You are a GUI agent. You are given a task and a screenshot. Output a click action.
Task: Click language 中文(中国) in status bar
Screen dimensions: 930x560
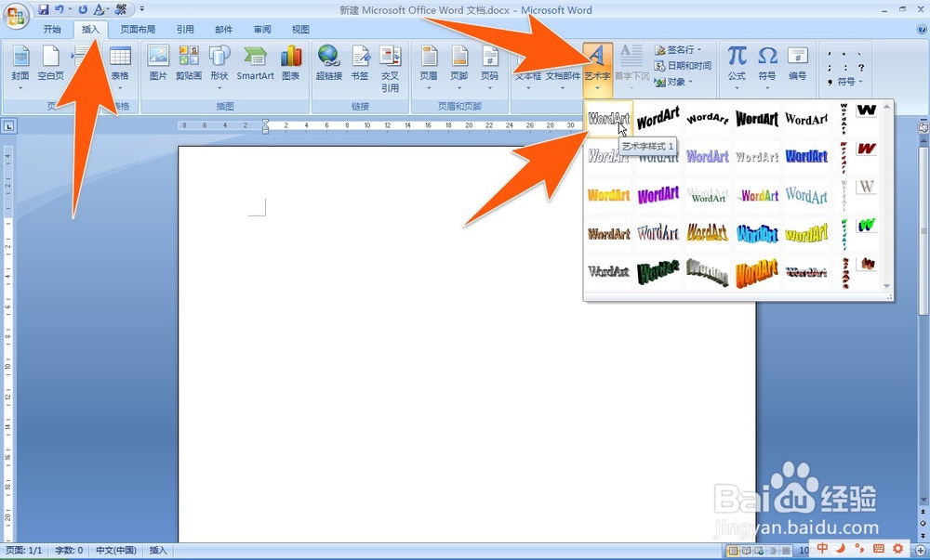tap(116, 551)
